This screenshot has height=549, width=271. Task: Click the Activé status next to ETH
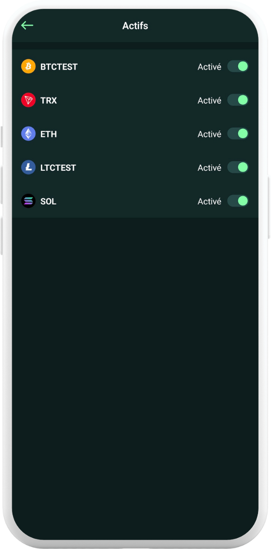tap(210, 134)
